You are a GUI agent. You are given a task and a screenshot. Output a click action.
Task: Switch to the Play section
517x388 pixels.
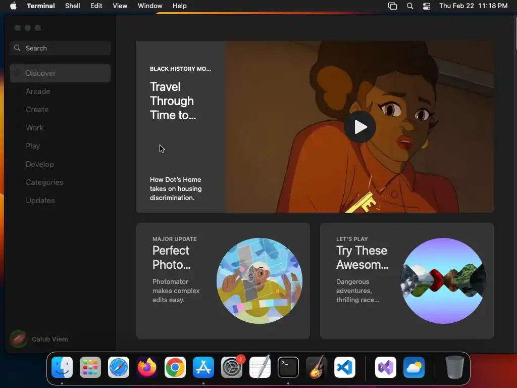tap(60, 146)
